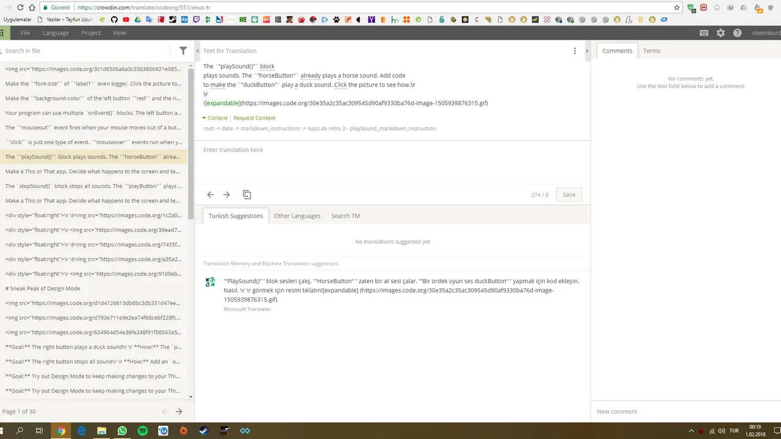Select the string 'Make the font-size of label1'
The height and width of the screenshot is (439, 781).
93,84
